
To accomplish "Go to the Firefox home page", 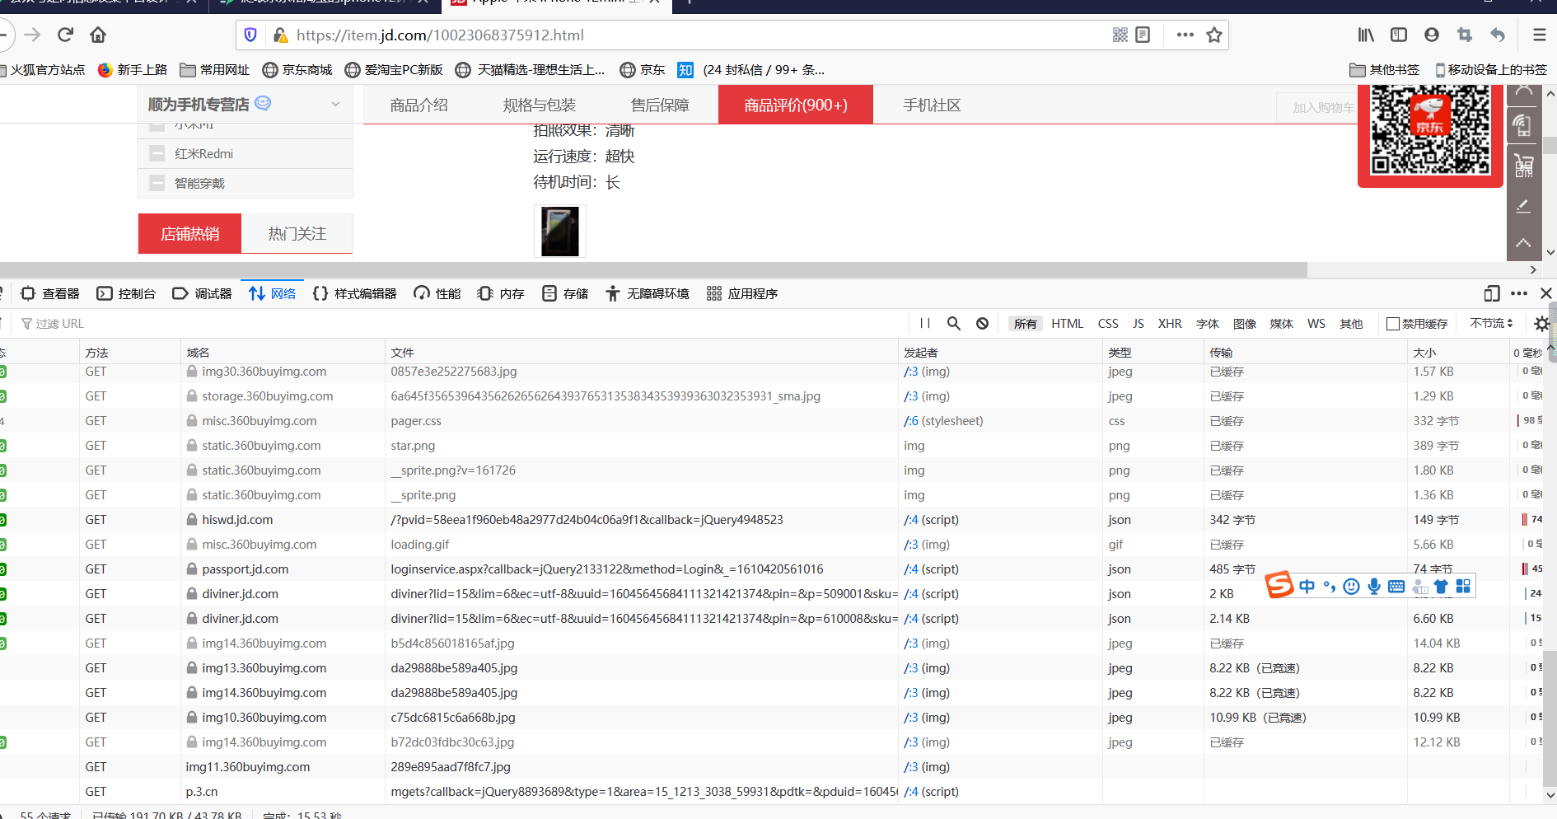I will pyautogui.click(x=98, y=35).
